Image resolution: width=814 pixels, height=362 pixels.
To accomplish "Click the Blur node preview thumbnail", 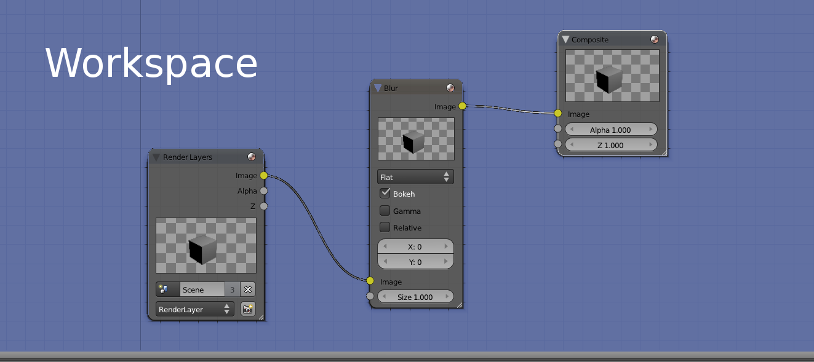I will coord(416,139).
